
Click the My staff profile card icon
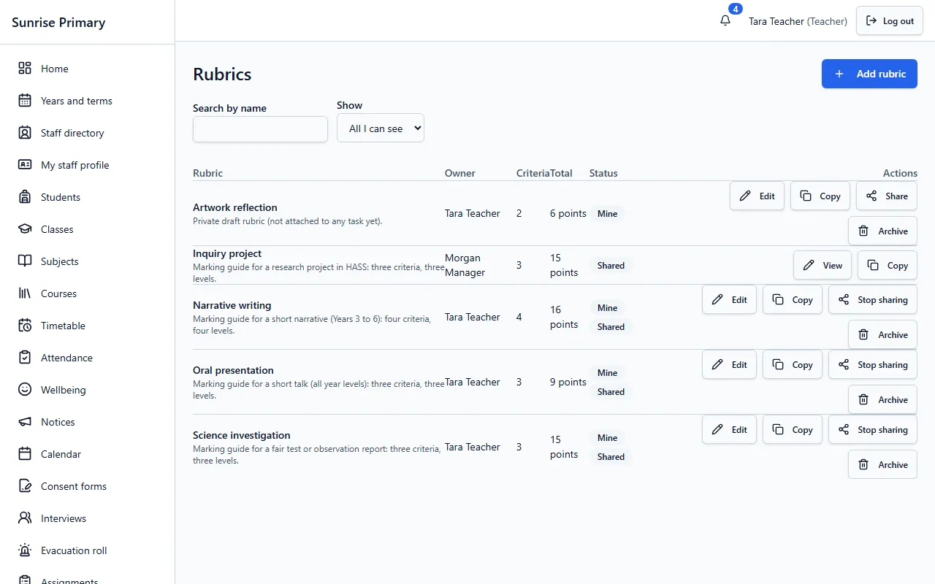[25, 165]
